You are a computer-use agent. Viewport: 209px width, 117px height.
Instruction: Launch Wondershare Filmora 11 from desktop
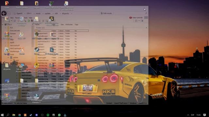tap(37, 98)
